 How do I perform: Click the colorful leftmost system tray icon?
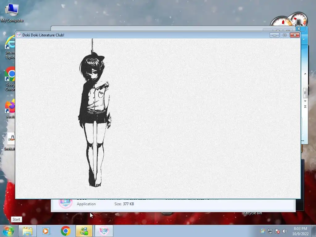point(262,231)
